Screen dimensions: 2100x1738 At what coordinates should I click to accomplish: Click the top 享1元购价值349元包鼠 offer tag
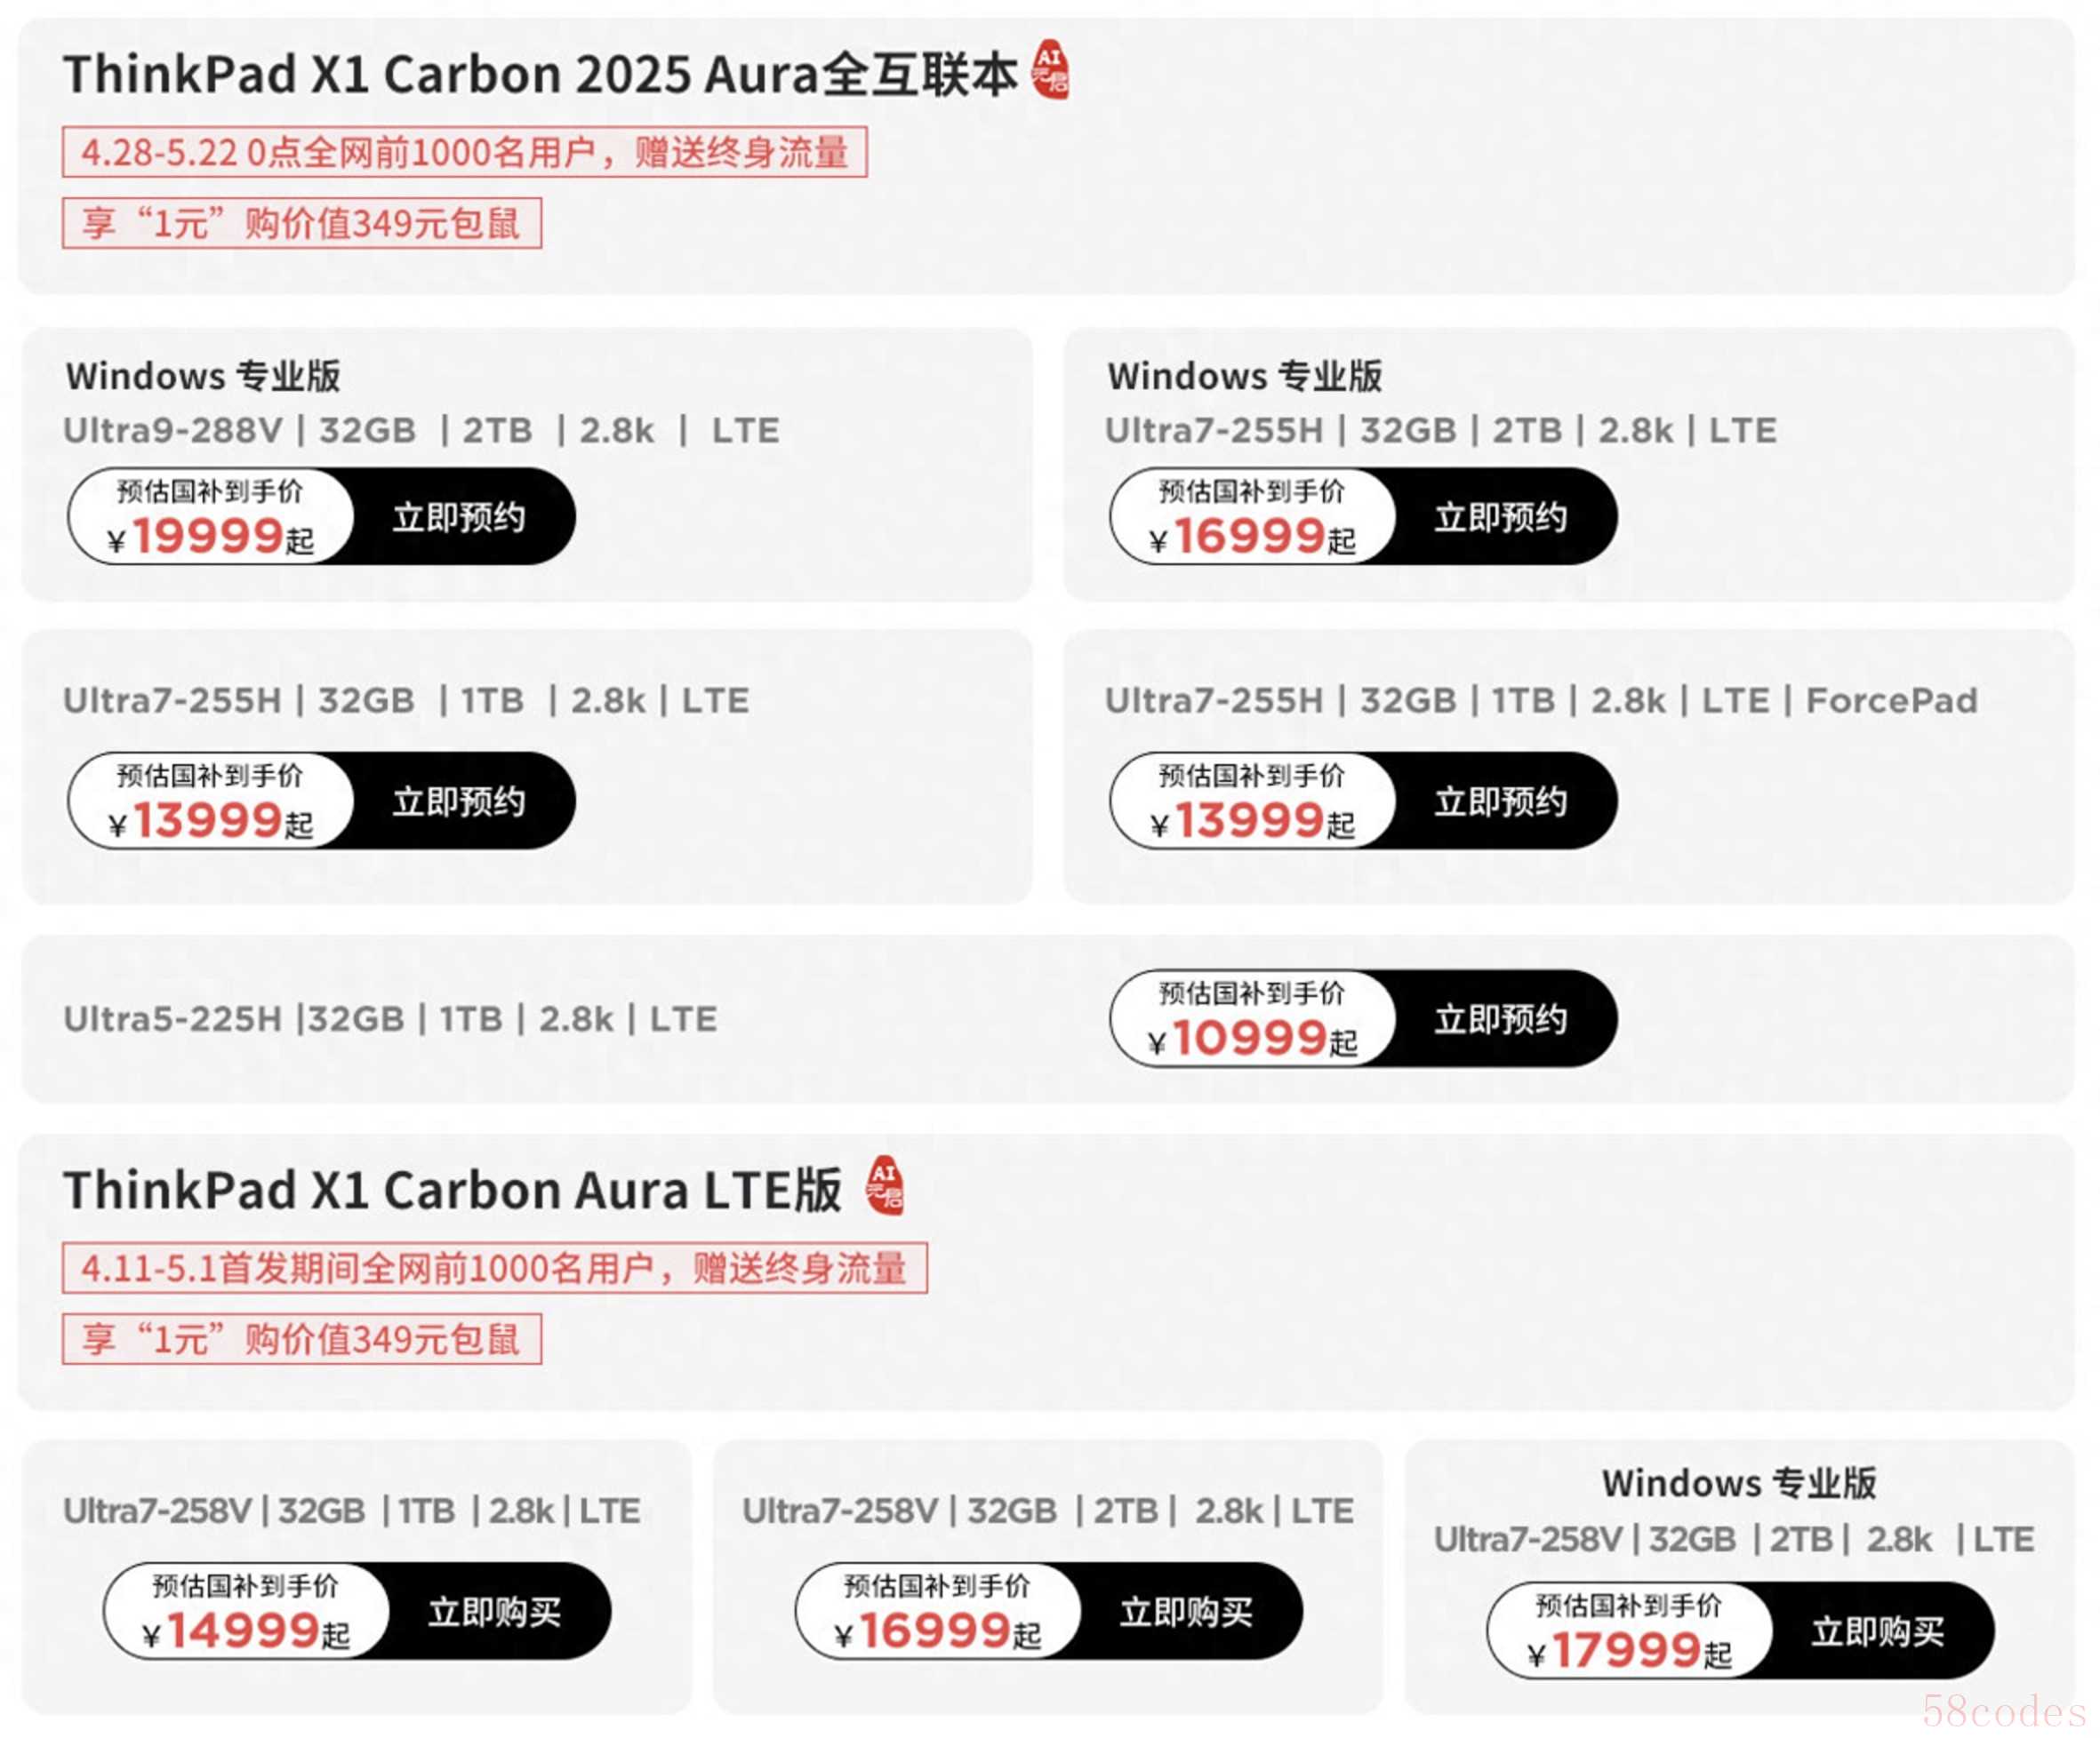(301, 223)
